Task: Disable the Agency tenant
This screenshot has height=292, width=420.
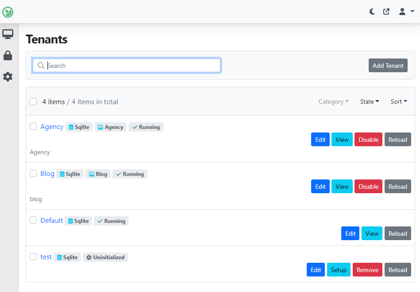Action: click(x=368, y=140)
